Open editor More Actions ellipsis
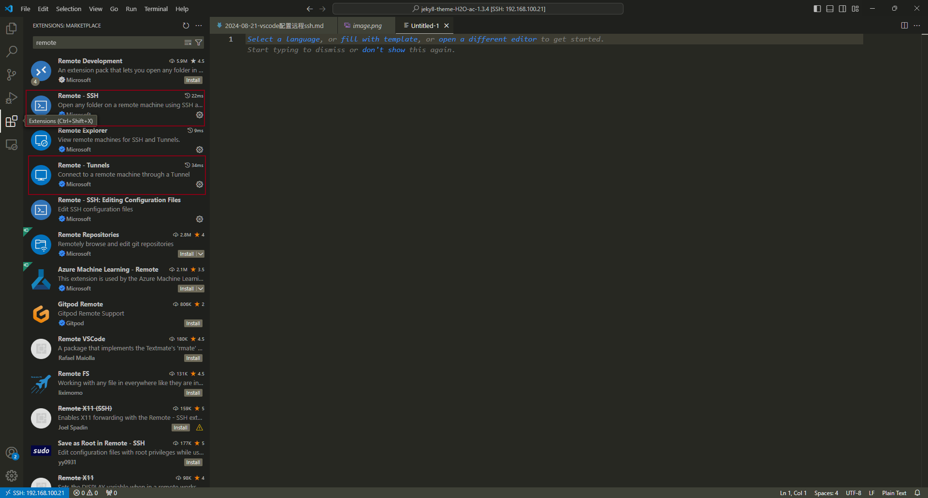 [x=917, y=26]
